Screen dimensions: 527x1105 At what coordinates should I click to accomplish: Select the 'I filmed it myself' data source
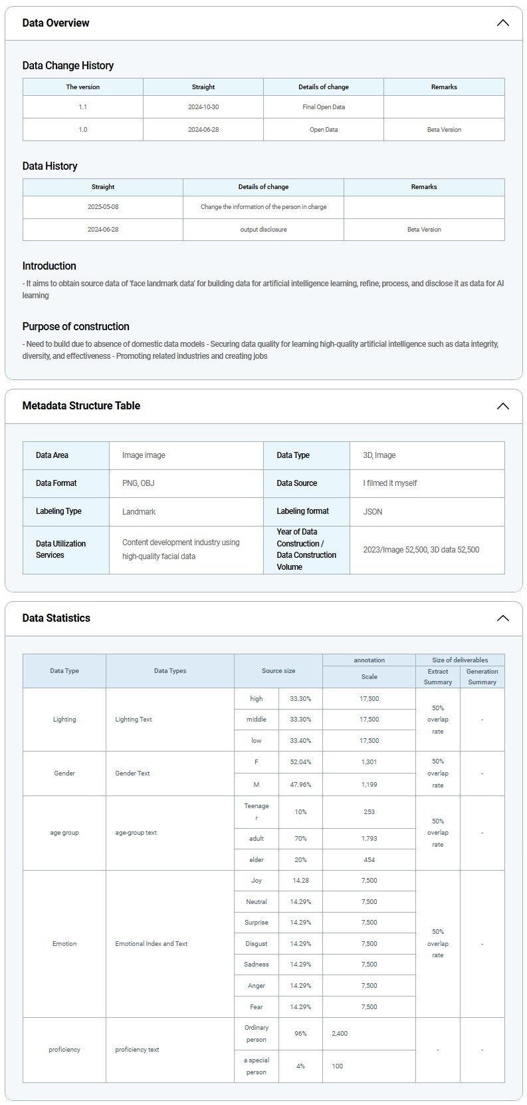click(x=390, y=483)
